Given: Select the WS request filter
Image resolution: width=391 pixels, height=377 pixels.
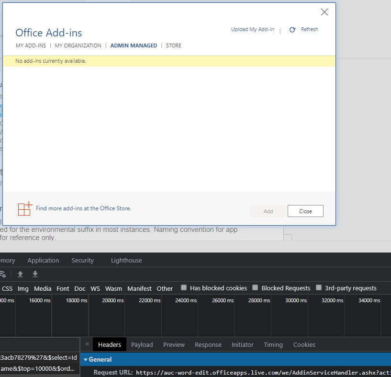Looking at the screenshot, I should (x=95, y=288).
